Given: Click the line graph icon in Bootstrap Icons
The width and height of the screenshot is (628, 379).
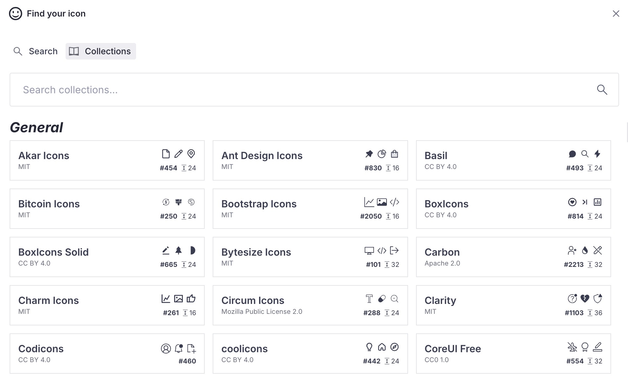Looking at the screenshot, I should [369, 202].
